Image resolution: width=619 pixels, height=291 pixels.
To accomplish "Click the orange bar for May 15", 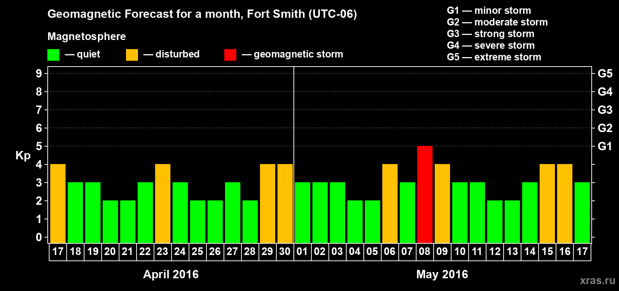I will click(547, 203).
